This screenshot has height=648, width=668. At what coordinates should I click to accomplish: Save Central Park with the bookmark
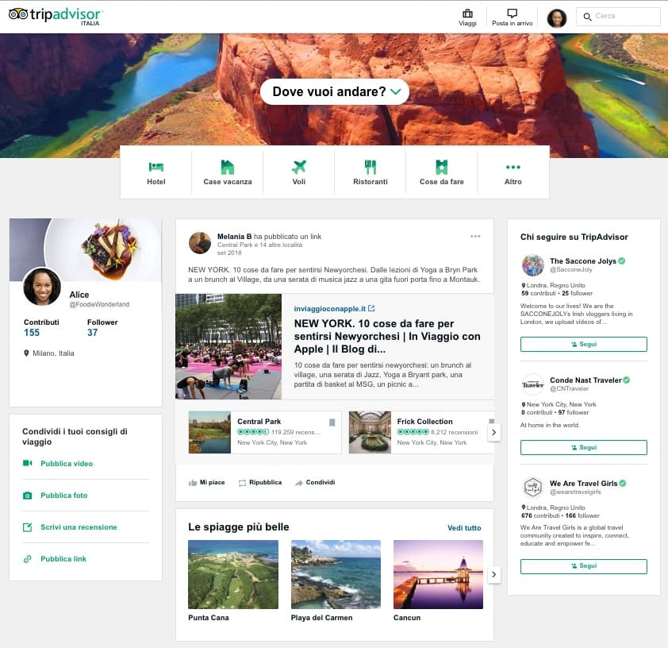(332, 422)
